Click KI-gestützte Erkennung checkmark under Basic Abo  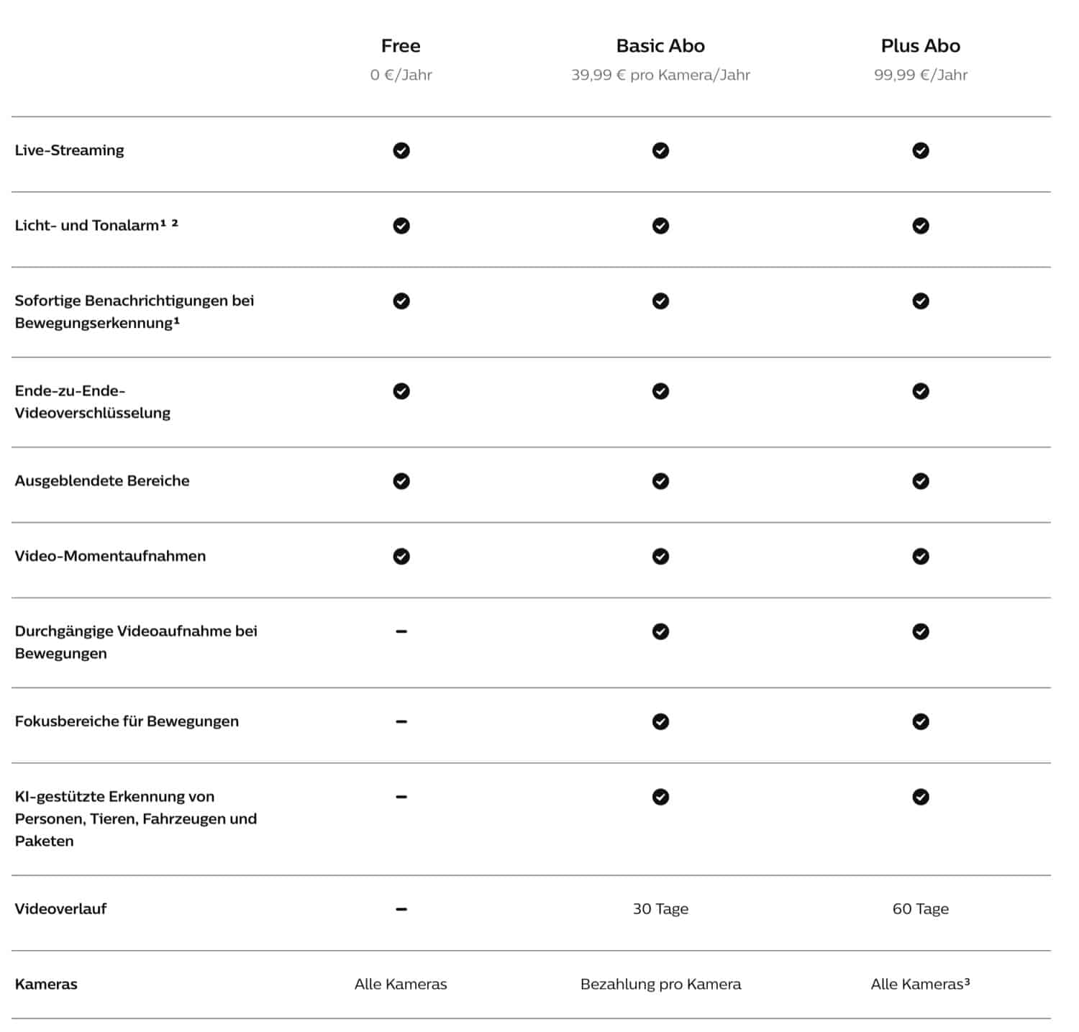[660, 797]
